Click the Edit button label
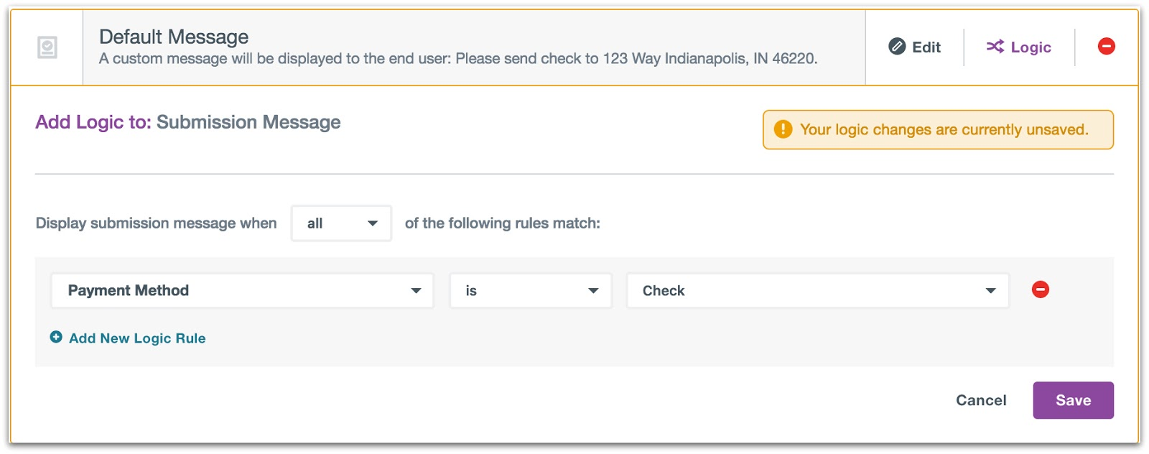Viewport: 1149px width, 454px height. tap(926, 47)
